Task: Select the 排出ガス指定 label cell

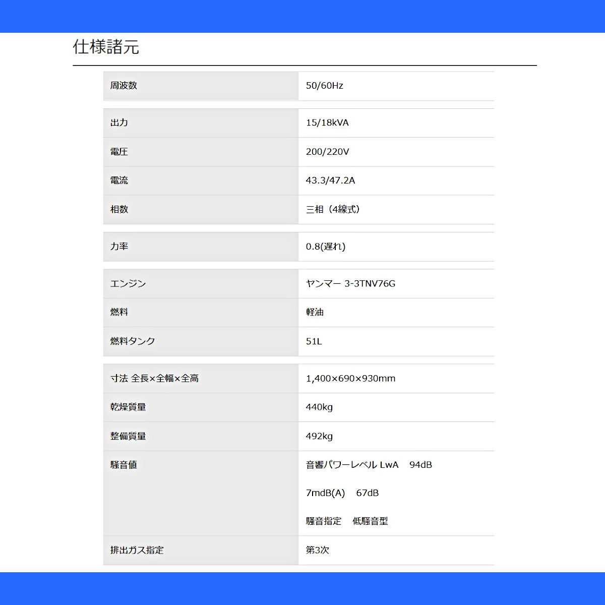Action: [x=201, y=551]
